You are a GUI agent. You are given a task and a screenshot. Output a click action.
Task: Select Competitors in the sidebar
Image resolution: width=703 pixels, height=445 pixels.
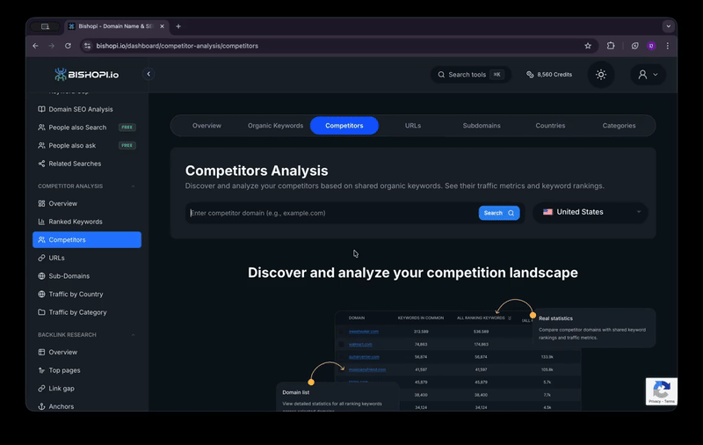point(87,239)
